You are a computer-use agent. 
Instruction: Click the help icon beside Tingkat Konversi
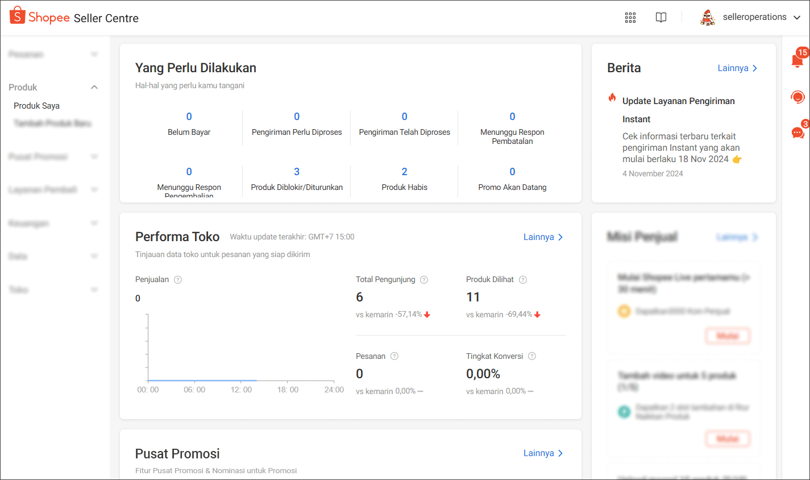(x=532, y=357)
